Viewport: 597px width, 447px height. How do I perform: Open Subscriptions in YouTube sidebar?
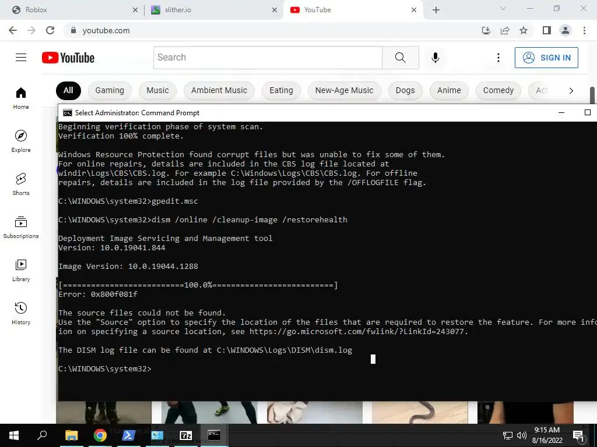click(21, 227)
